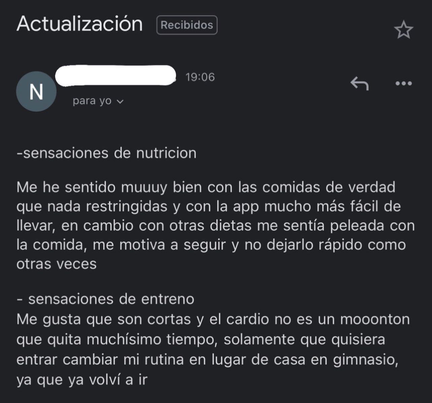Screen dimensions: 432x403
Task: Star the Actualización email
Action: [403, 30]
